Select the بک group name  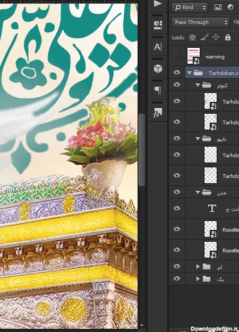220,279
